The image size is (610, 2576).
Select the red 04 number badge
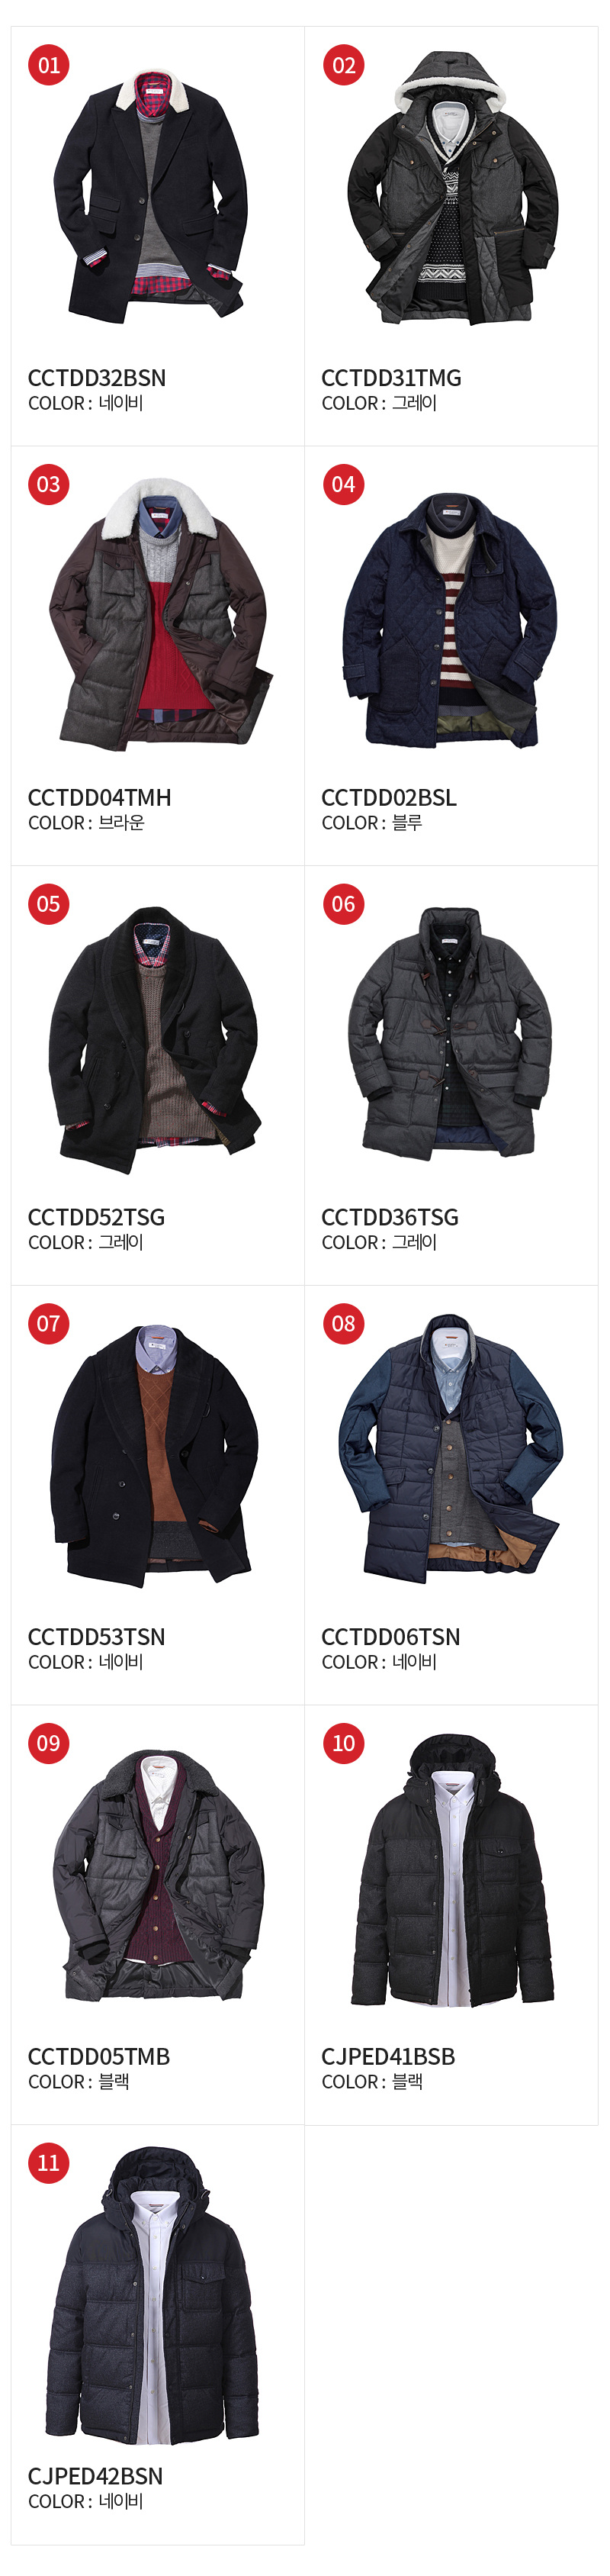[343, 485]
